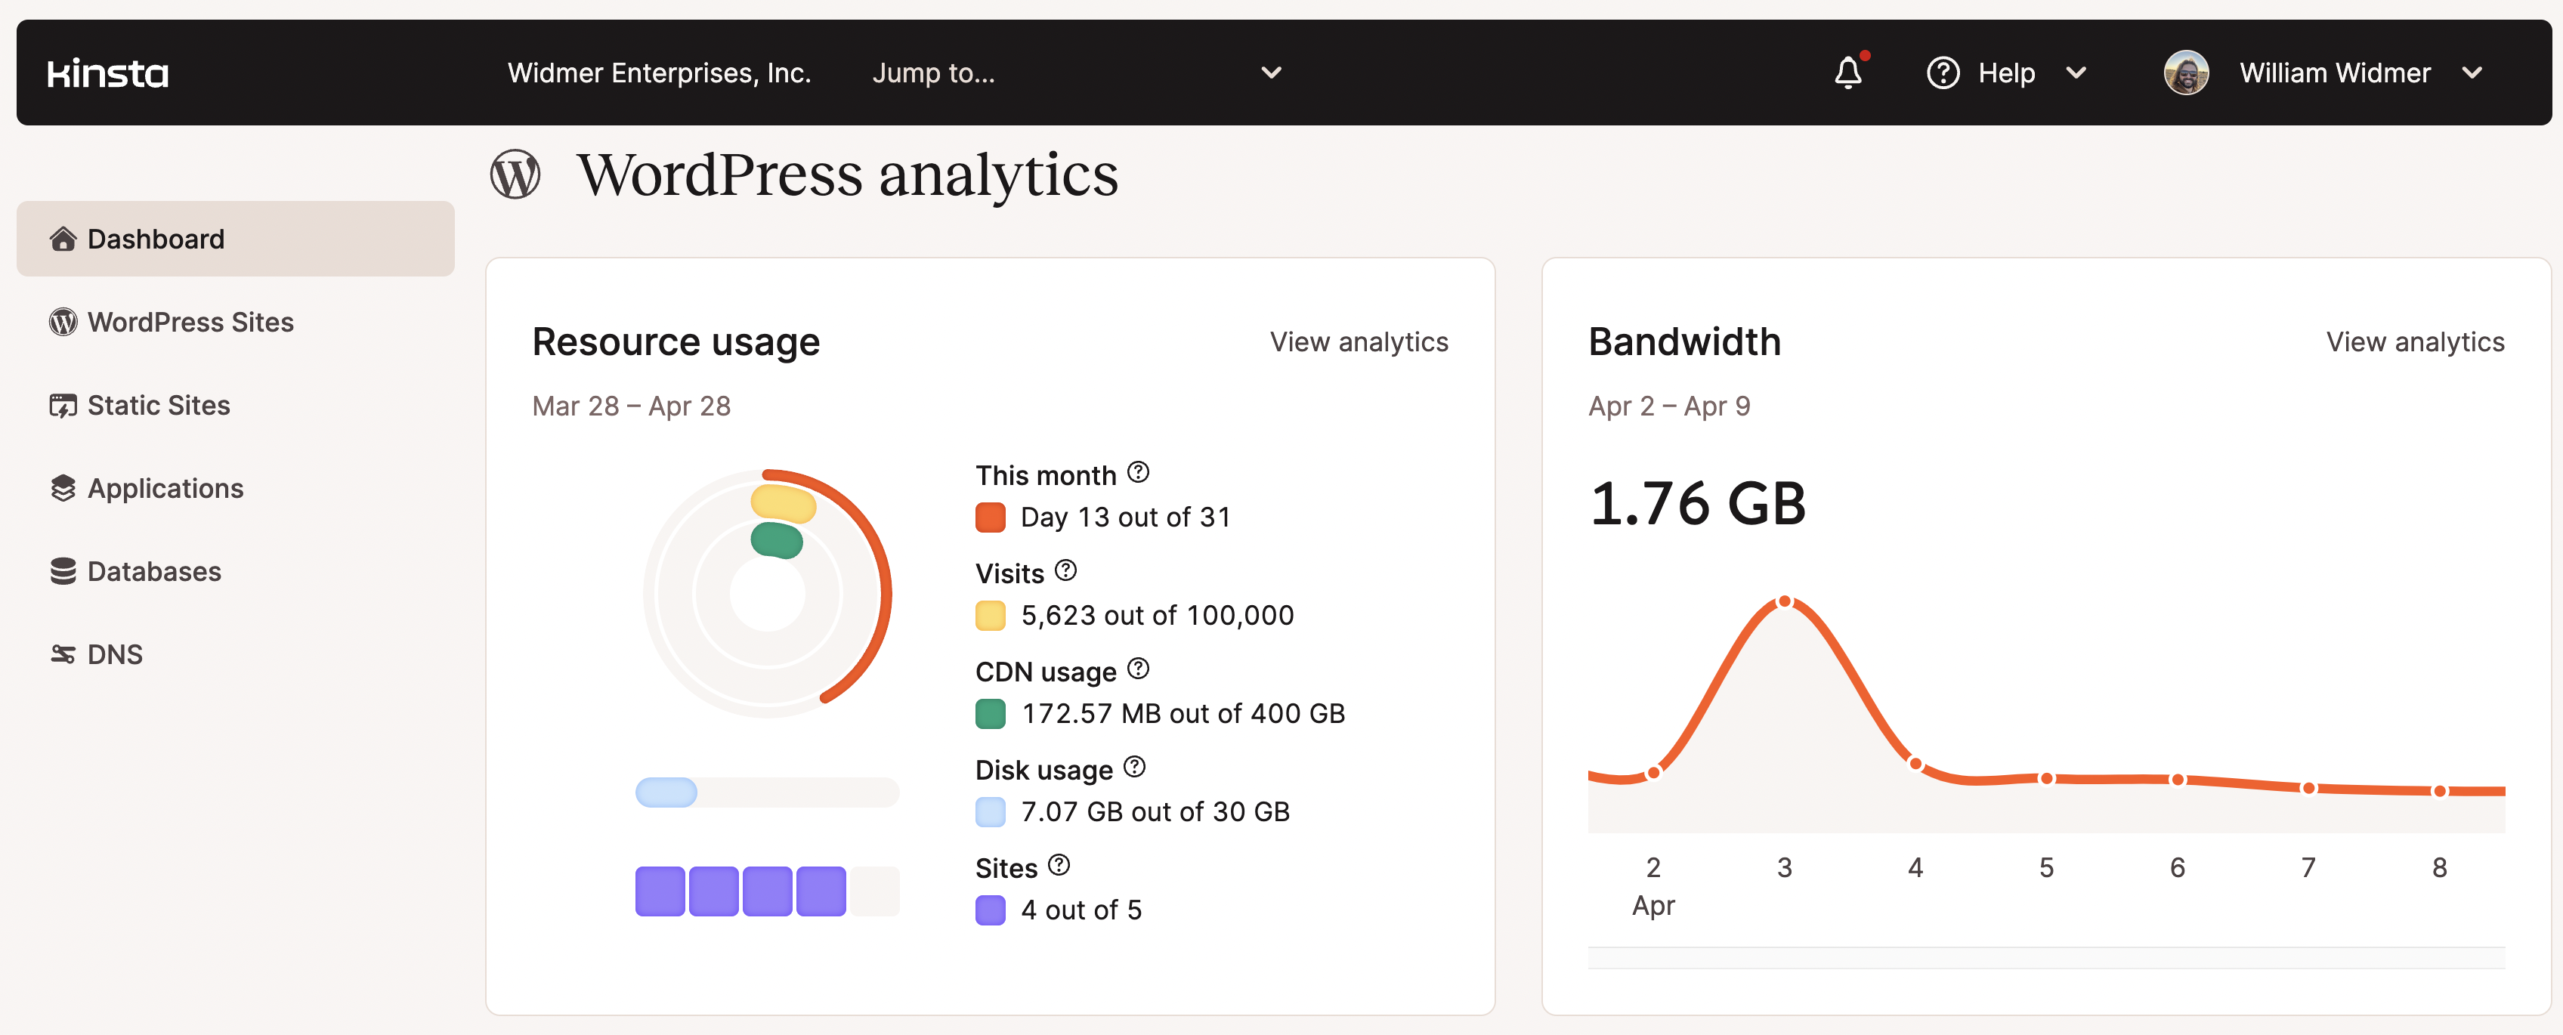Click '172.57 MB out of 400 GB' value
This screenshot has width=2563, height=1035.
click(1183, 714)
